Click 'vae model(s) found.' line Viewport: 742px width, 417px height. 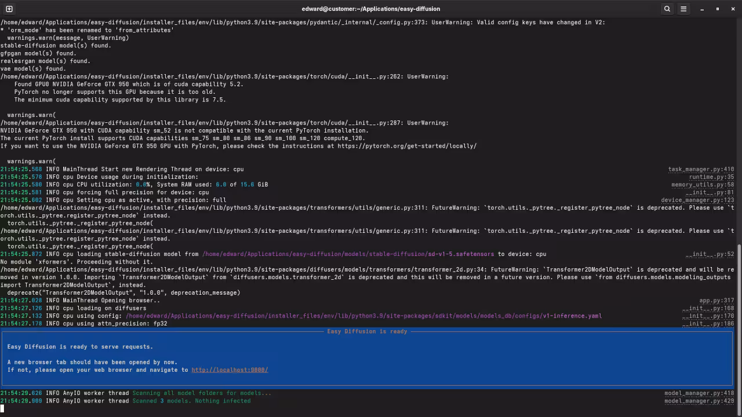click(x=33, y=69)
